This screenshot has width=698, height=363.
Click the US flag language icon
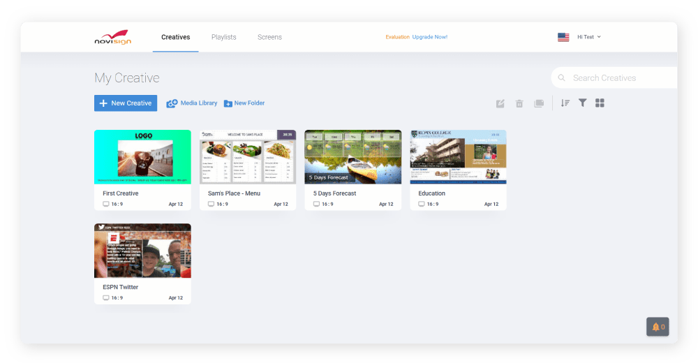click(563, 37)
